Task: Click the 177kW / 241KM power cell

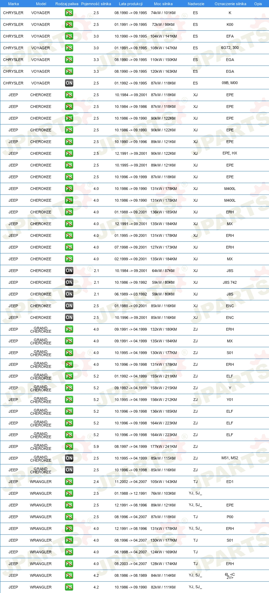Action: click(163, 446)
